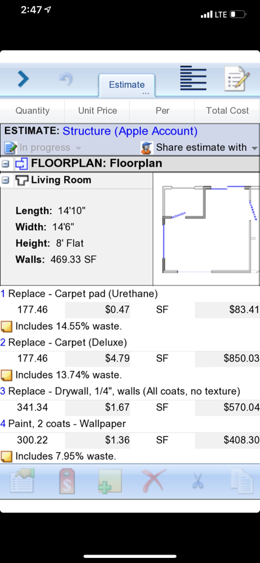
Task: Open the Living Room floorplan thumbnail
Action: point(206,229)
